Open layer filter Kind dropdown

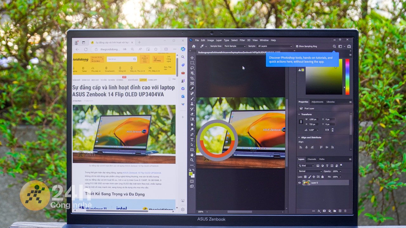306,166
